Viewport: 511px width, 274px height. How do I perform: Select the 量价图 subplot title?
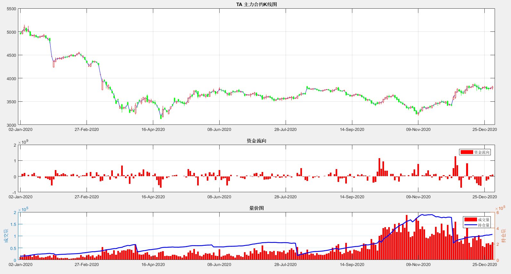256,208
